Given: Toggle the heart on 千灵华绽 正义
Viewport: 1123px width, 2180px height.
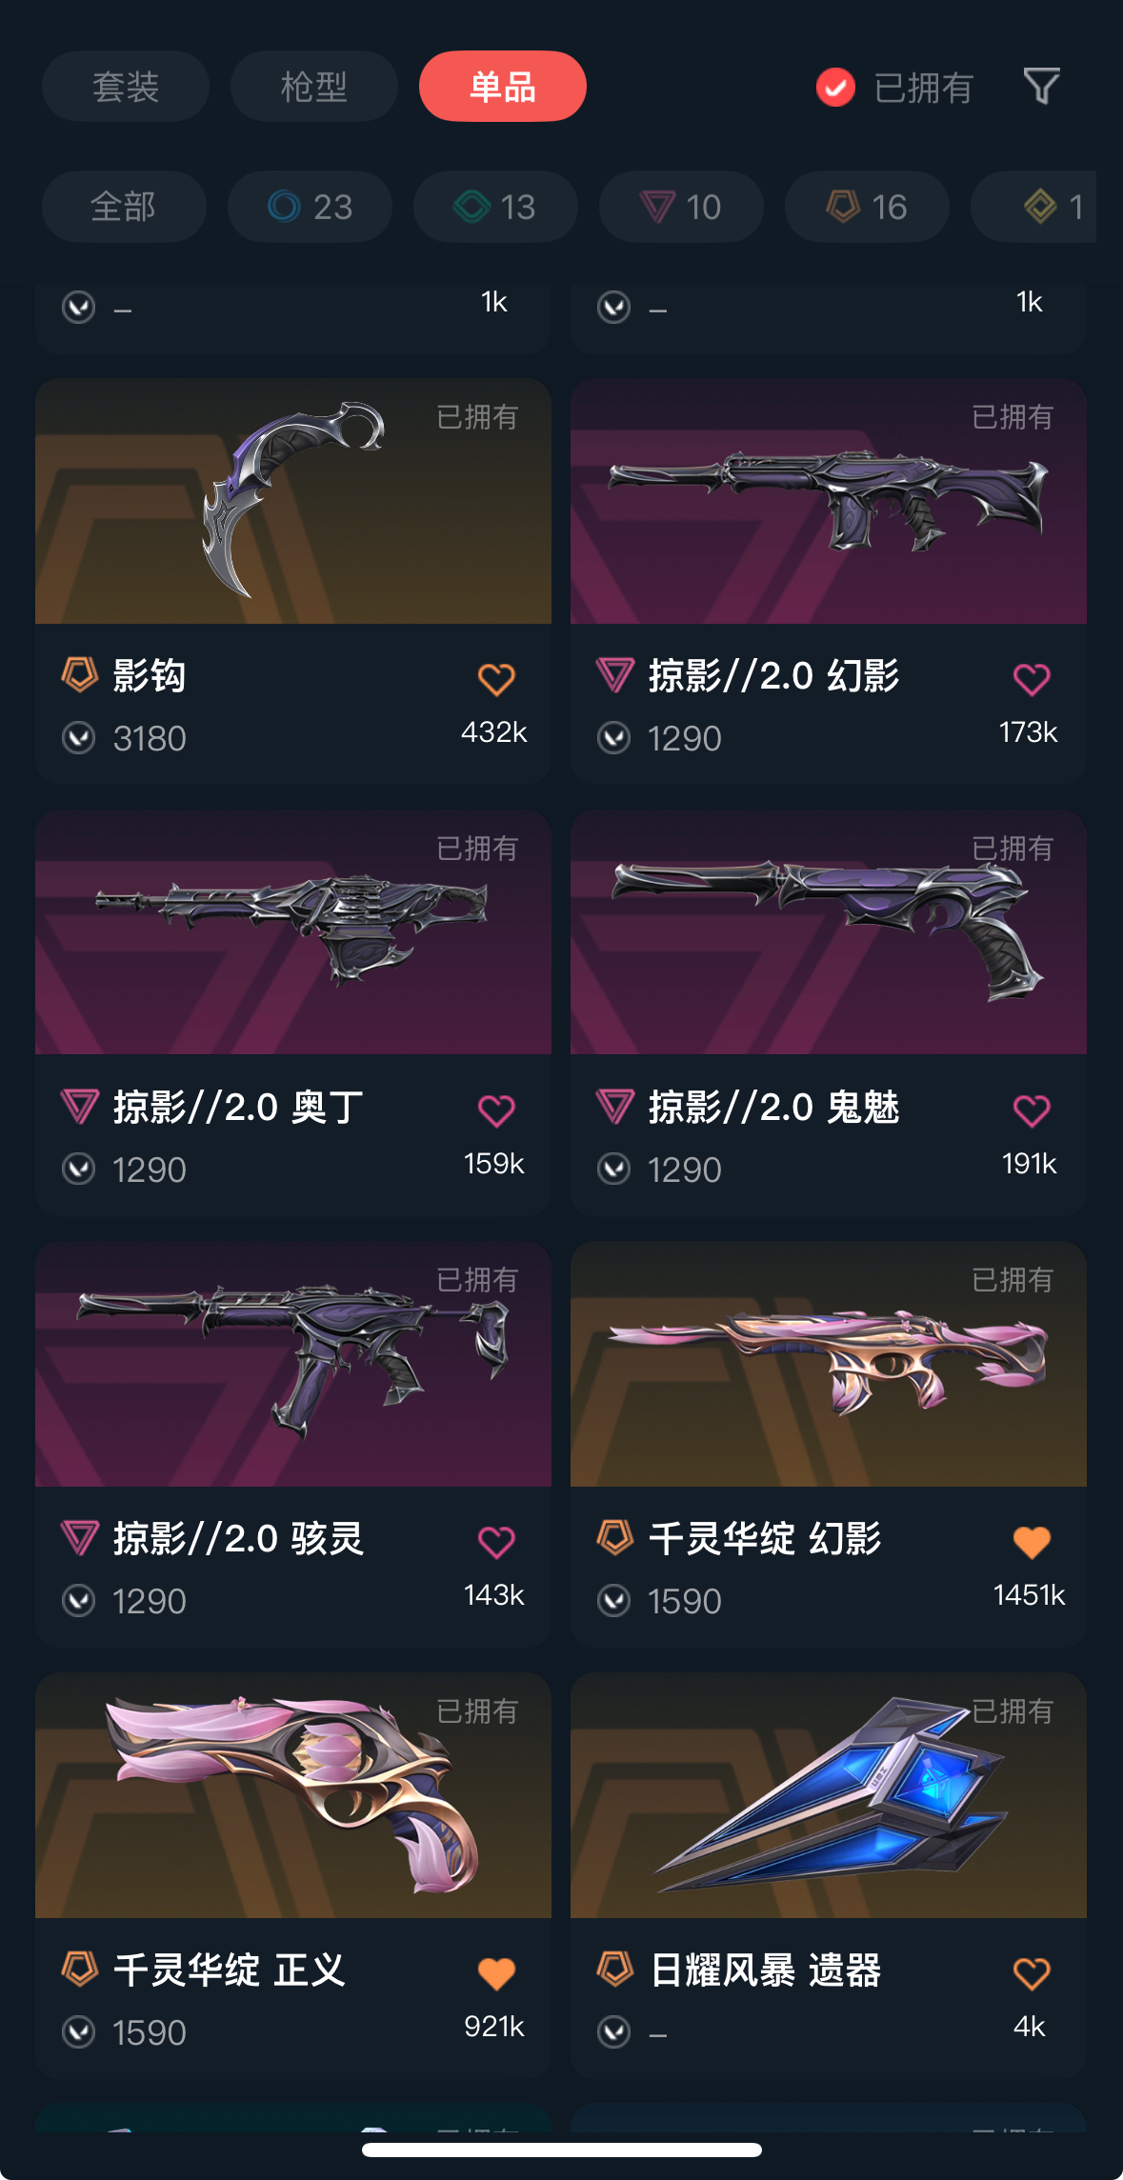Looking at the screenshot, I should tap(496, 1973).
